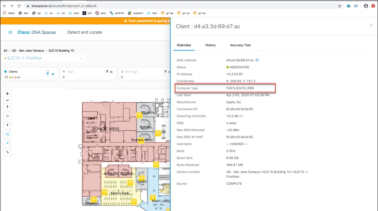Select access point above Dublin room

point(141,178)
